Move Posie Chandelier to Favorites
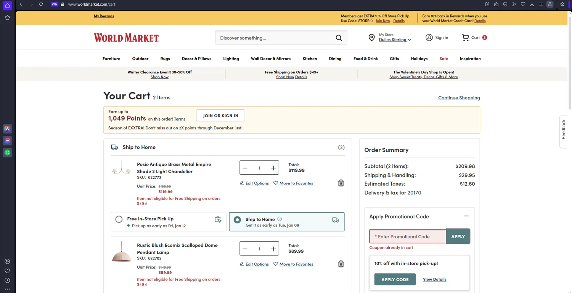Image resolution: width=572 pixels, height=293 pixels. (x=293, y=183)
